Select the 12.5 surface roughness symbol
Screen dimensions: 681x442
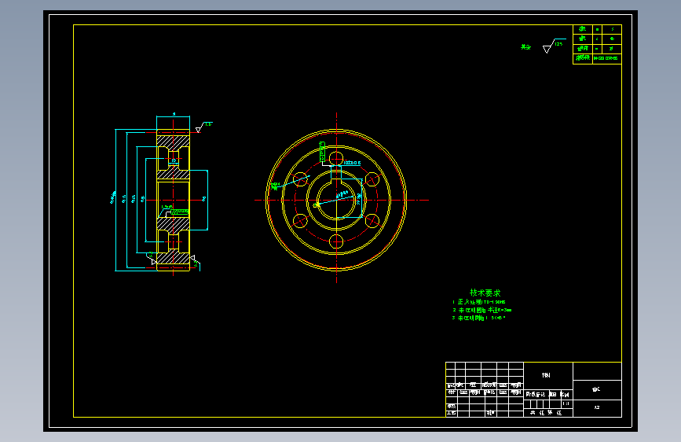click(554, 46)
